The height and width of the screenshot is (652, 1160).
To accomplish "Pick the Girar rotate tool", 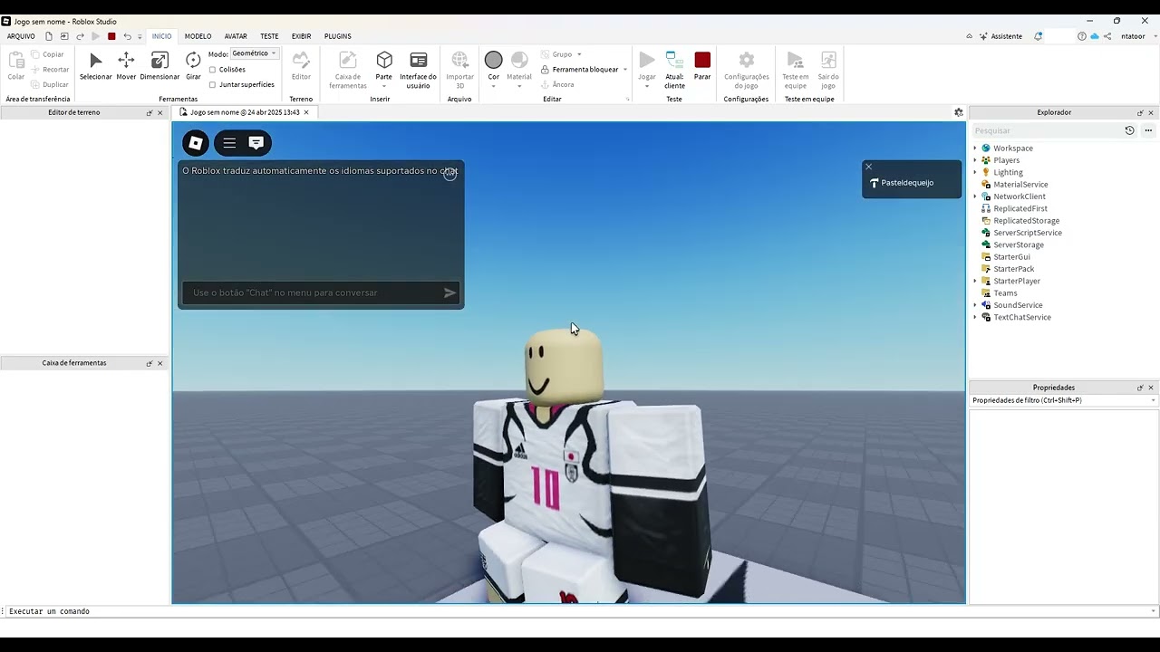I will point(193,66).
